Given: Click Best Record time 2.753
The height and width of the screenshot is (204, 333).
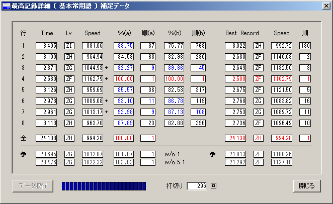Looking at the screenshot, I should 235,112.
